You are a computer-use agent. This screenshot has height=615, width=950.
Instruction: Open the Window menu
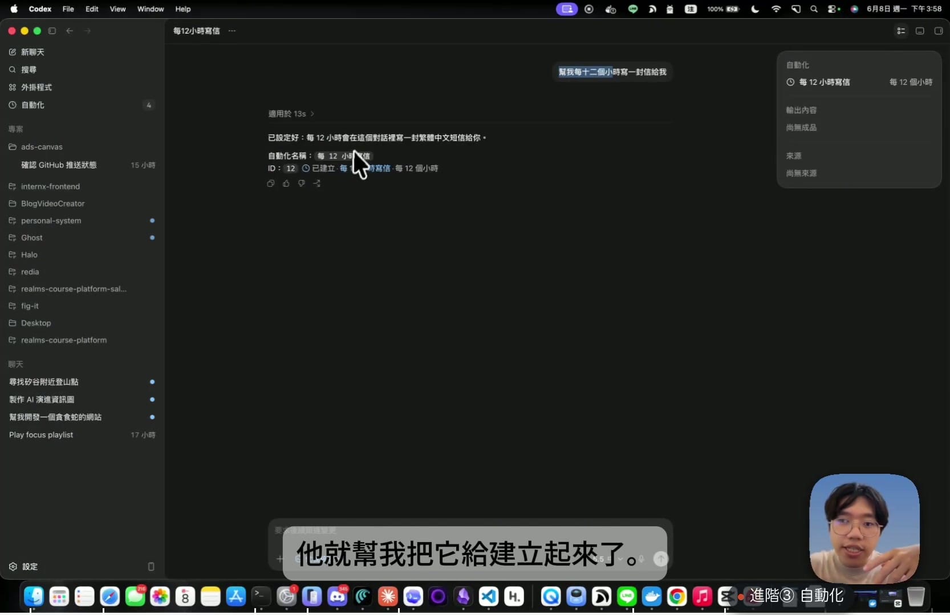coord(151,9)
